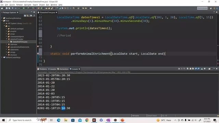Click console output 2023-02-20T06:20:30

point(54,75)
